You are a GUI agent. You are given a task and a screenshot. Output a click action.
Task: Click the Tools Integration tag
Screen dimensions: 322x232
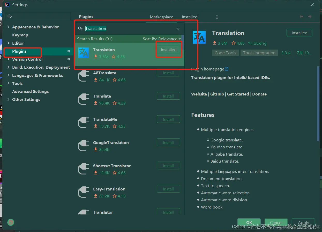[x=259, y=53]
